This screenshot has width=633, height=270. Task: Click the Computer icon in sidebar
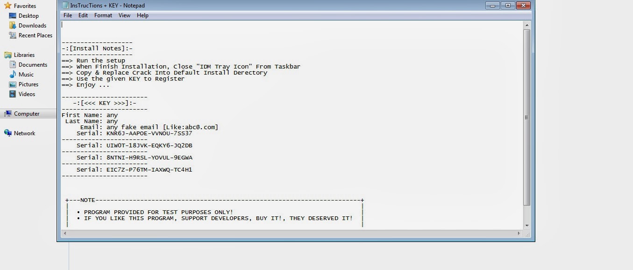(x=7, y=114)
